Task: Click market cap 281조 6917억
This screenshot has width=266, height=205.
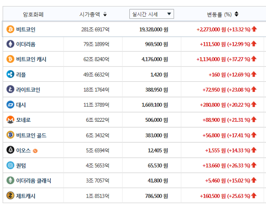Action: click(95, 29)
